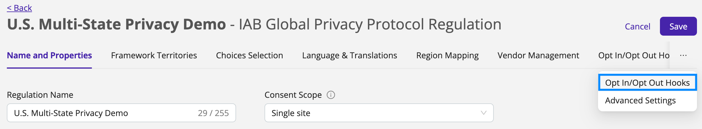The image size is (702, 129).
Task: Switch to Name and Properties tab
Action: pyautogui.click(x=49, y=55)
